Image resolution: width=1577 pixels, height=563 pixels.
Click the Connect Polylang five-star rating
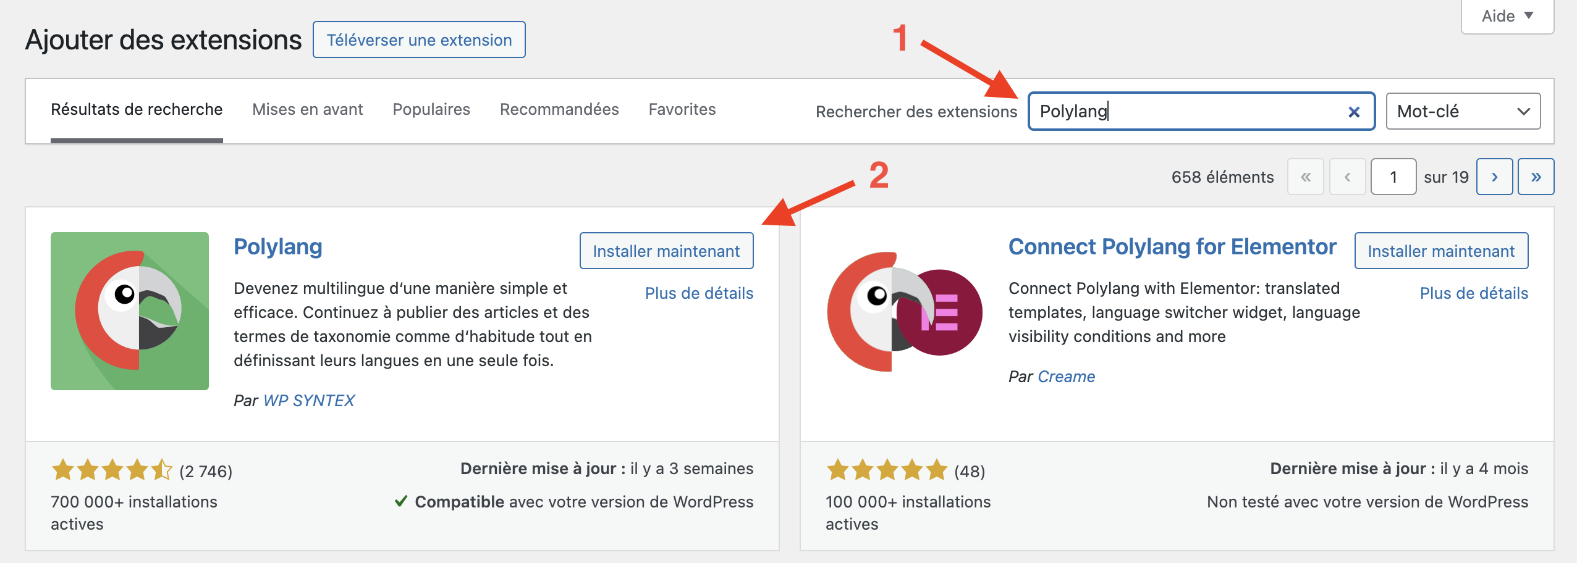(x=887, y=470)
